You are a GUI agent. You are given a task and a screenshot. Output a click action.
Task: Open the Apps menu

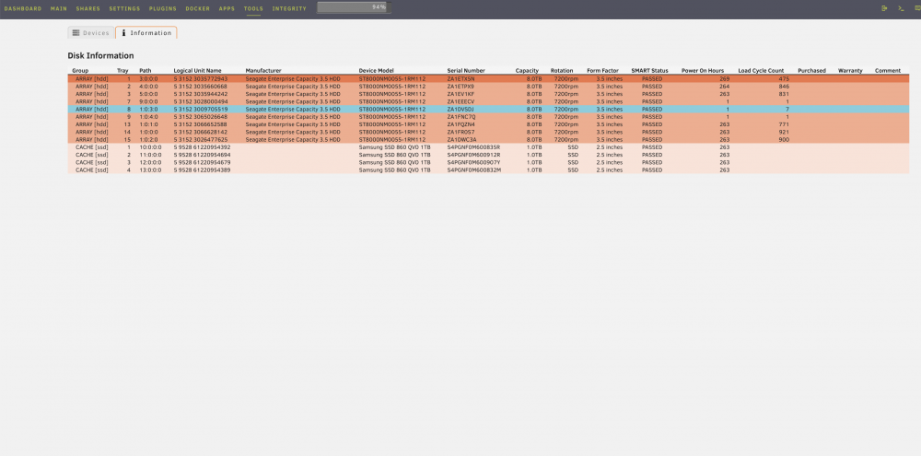click(x=227, y=9)
